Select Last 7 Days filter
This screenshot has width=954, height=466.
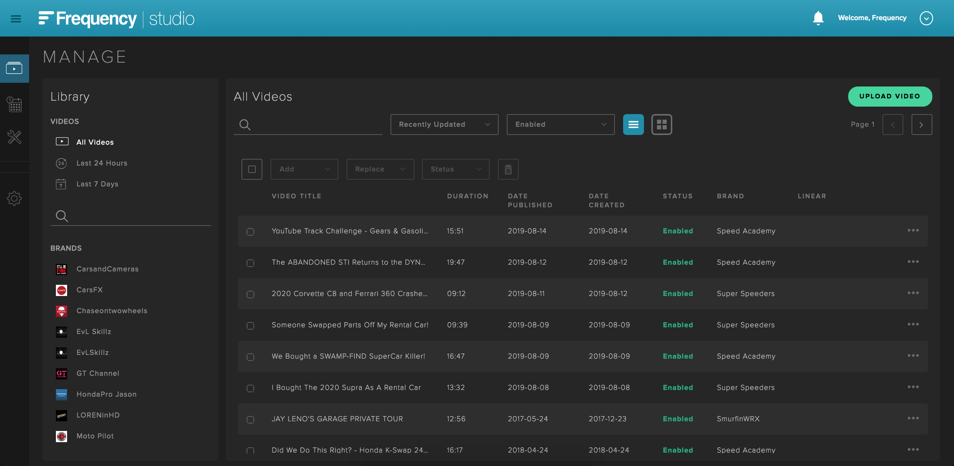pos(97,184)
